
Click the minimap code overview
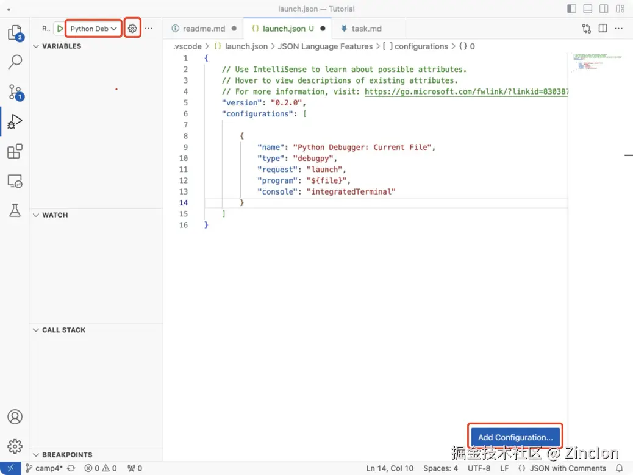point(596,63)
